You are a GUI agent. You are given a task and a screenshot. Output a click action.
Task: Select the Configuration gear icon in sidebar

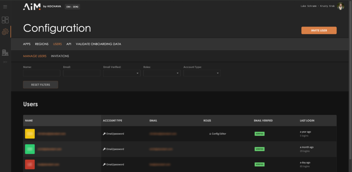pos(5,32)
